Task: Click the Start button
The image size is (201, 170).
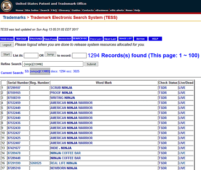Action: click(x=6, y=54)
